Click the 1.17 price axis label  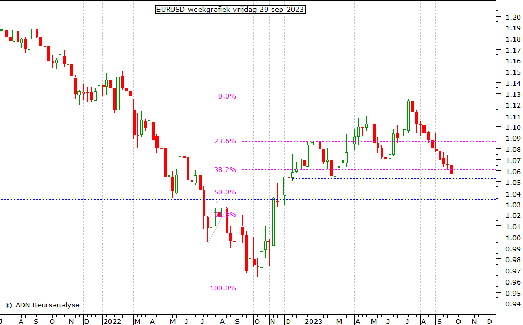click(x=513, y=50)
